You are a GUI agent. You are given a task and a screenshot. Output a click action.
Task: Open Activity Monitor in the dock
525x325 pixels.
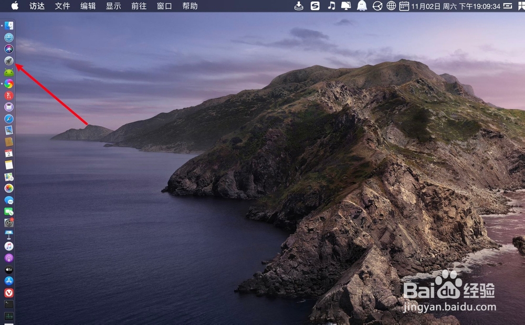pyautogui.click(x=9, y=316)
